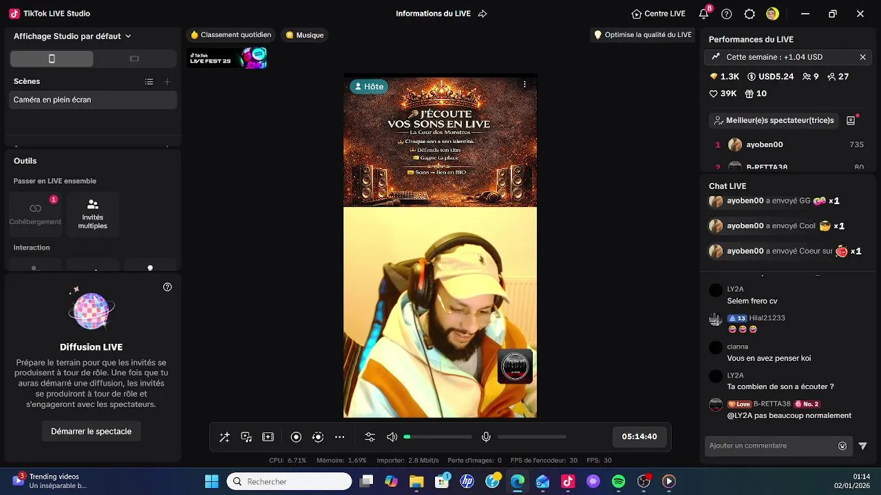Open Diffusion LIVE help question mark
This screenshot has height=495, width=881.
tap(167, 287)
